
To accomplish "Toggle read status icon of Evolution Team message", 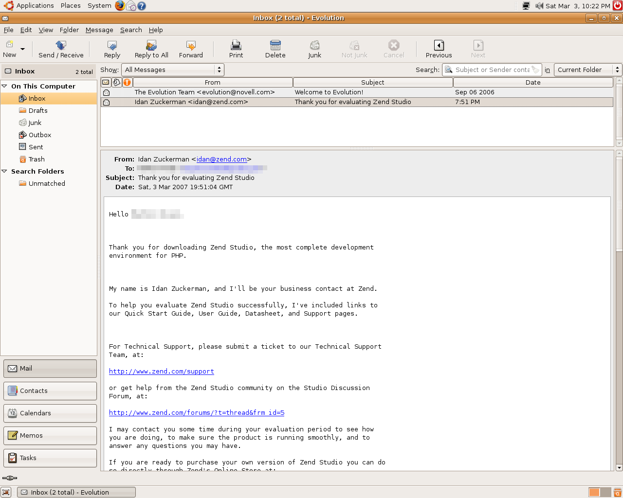I will (x=106, y=92).
